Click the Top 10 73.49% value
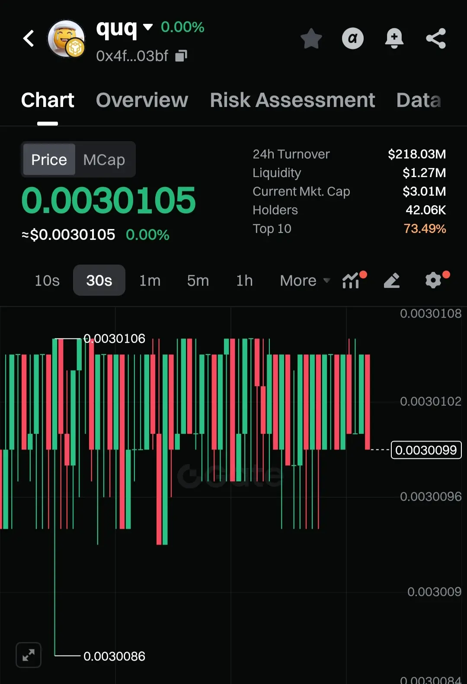This screenshot has width=467, height=684. 424,229
